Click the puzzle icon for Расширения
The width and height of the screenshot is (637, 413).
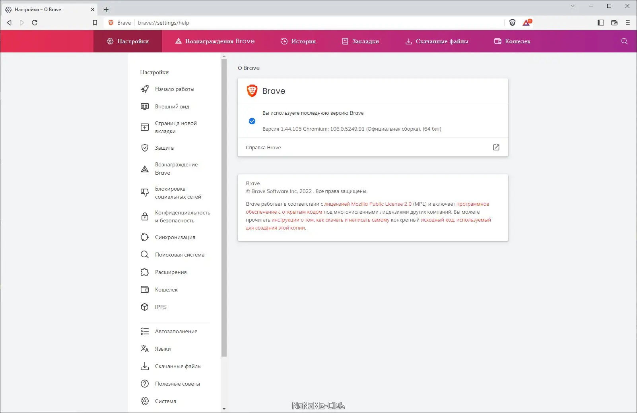tap(145, 272)
